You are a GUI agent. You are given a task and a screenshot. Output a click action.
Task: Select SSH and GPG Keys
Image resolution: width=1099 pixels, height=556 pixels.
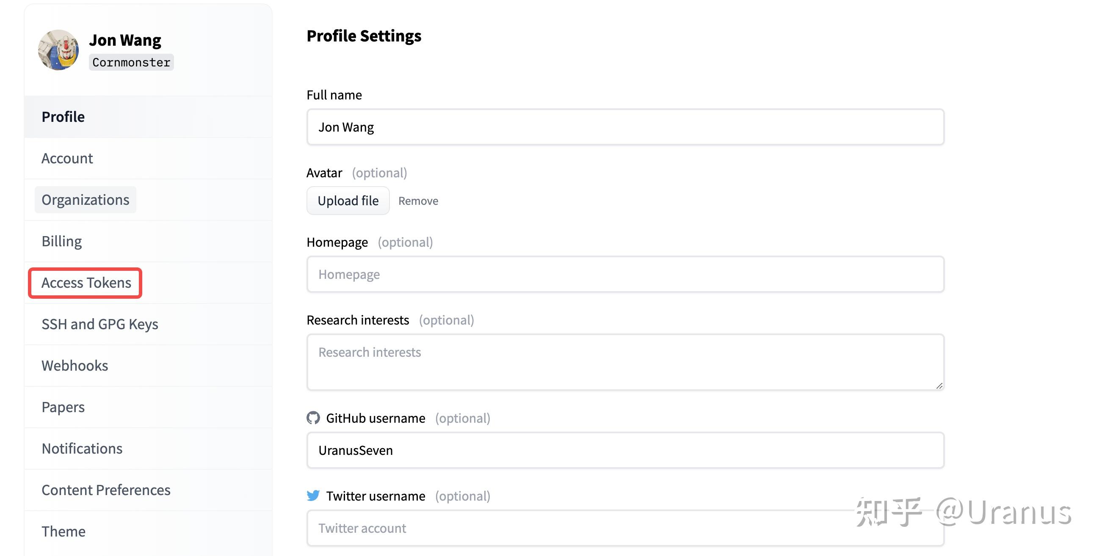[x=100, y=324]
